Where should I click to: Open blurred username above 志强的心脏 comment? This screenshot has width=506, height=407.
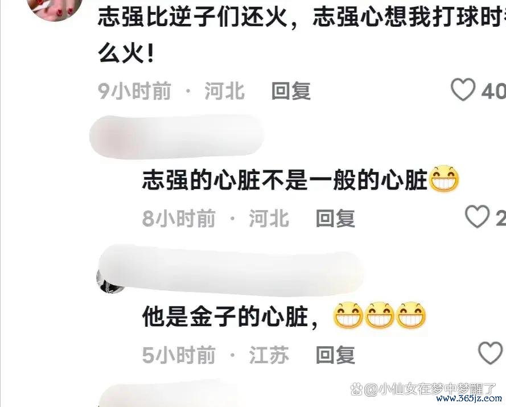[x=177, y=137]
